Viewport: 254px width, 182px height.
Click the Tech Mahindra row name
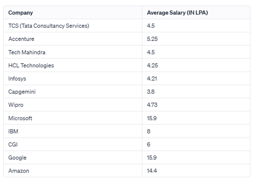(27, 52)
